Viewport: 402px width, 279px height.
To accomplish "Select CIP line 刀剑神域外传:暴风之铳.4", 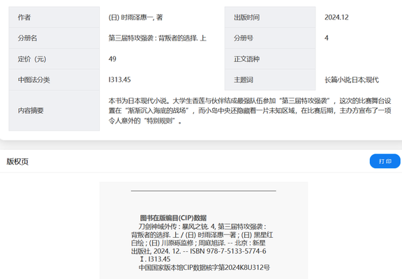I will point(202,227).
